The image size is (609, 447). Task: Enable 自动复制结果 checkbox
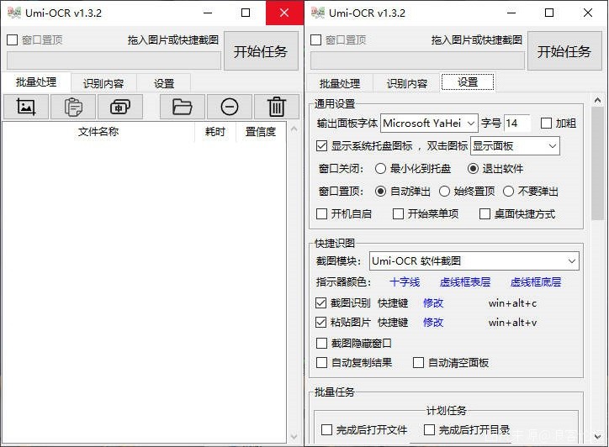tap(321, 363)
